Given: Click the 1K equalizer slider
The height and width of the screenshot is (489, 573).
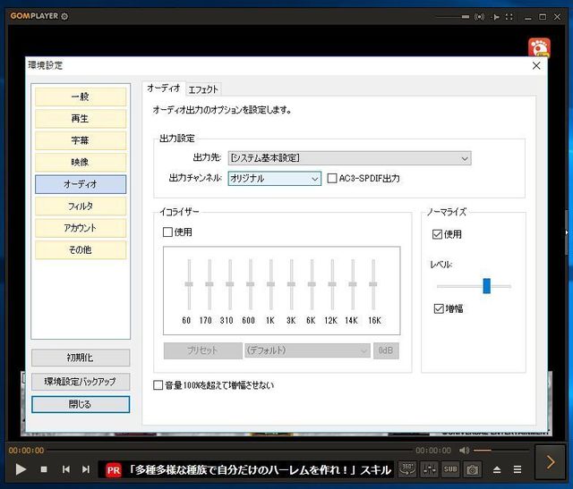Looking at the screenshot, I should click(270, 284).
